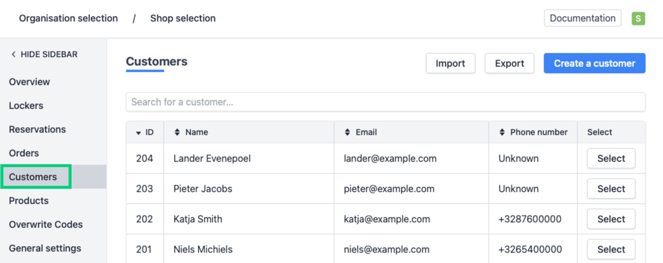The image size is (663, 263).
Task: Click the Import button
Action: (x=450, y=63)
